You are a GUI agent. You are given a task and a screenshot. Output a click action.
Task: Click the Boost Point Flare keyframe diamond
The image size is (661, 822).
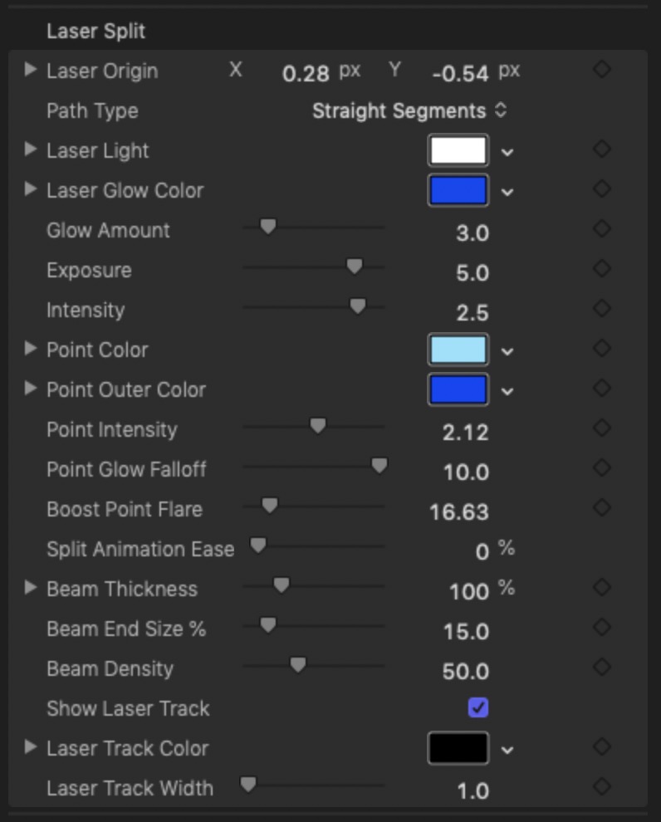pos(602,507)
